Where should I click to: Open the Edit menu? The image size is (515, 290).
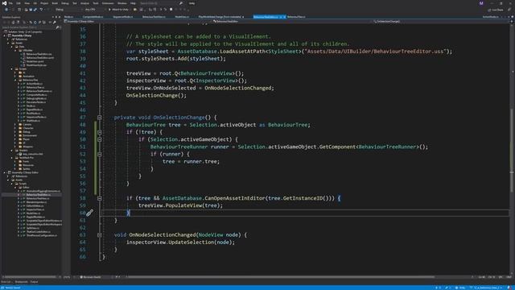19,3
